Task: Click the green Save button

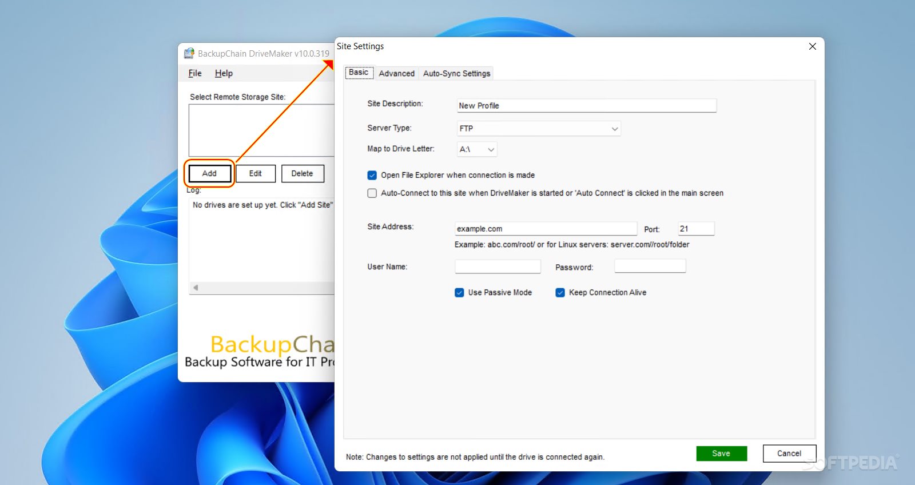Action: click(721, 454)
